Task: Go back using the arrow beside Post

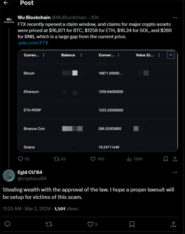Action: click(x=6, y=3)
